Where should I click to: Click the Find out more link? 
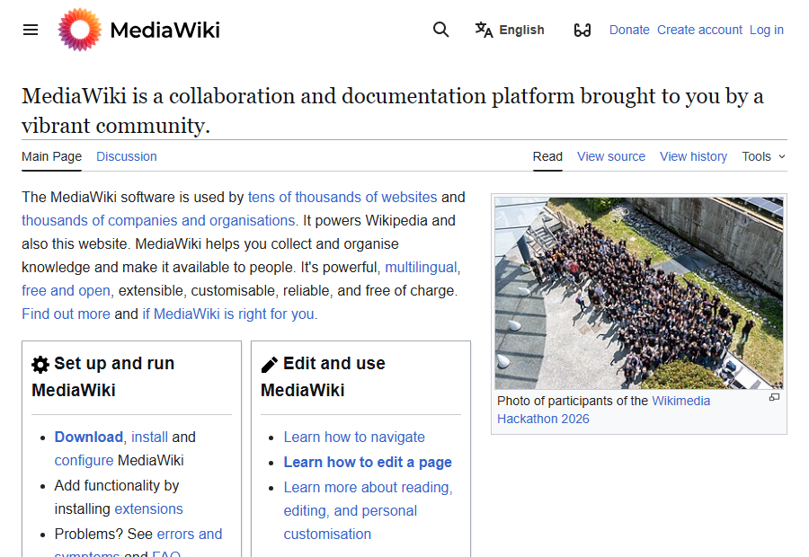click(66, 314)
